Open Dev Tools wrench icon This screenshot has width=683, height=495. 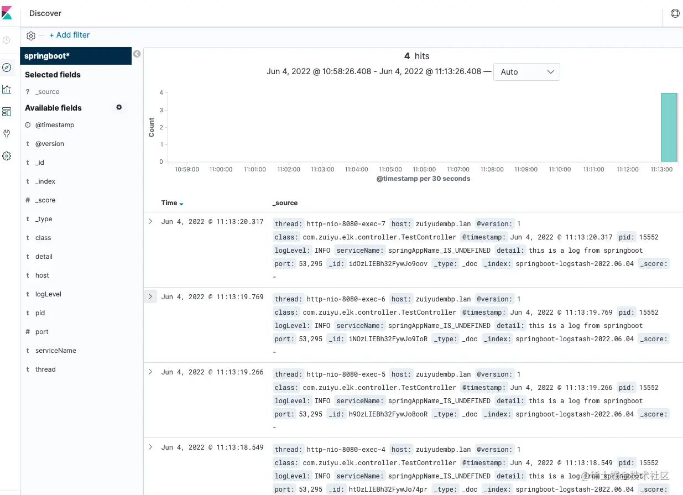7,134
